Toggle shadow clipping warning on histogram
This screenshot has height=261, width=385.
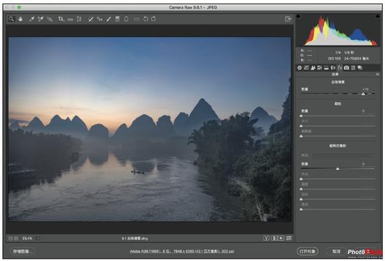[x=298, y=16]
